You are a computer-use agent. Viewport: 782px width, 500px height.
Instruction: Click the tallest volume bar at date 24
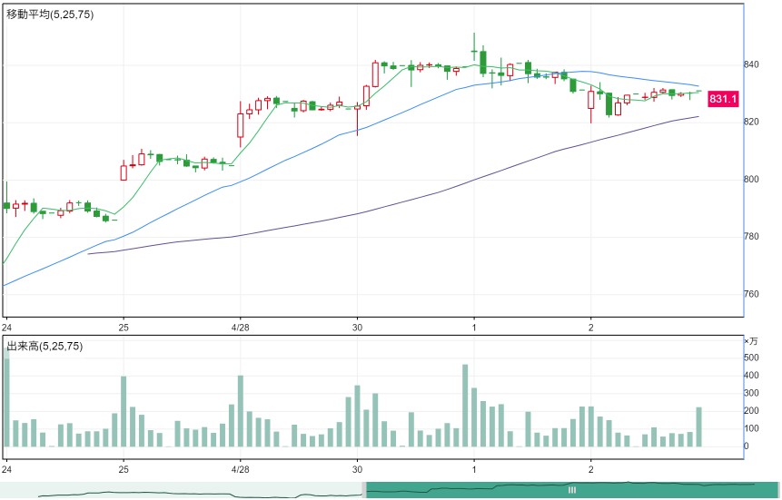[6, 397]
